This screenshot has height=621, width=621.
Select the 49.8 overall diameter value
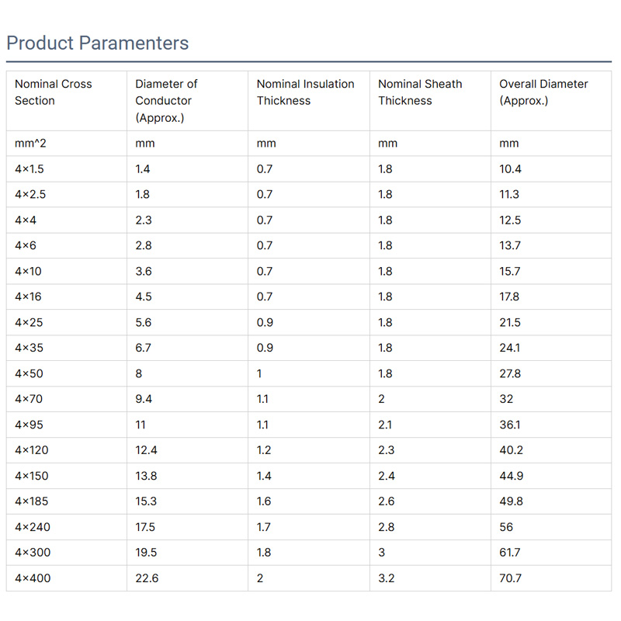[511, 501]
